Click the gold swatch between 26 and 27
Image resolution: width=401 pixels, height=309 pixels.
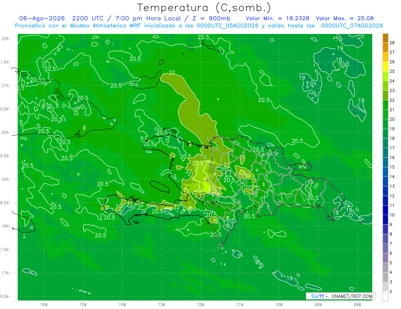click(385, 57)
